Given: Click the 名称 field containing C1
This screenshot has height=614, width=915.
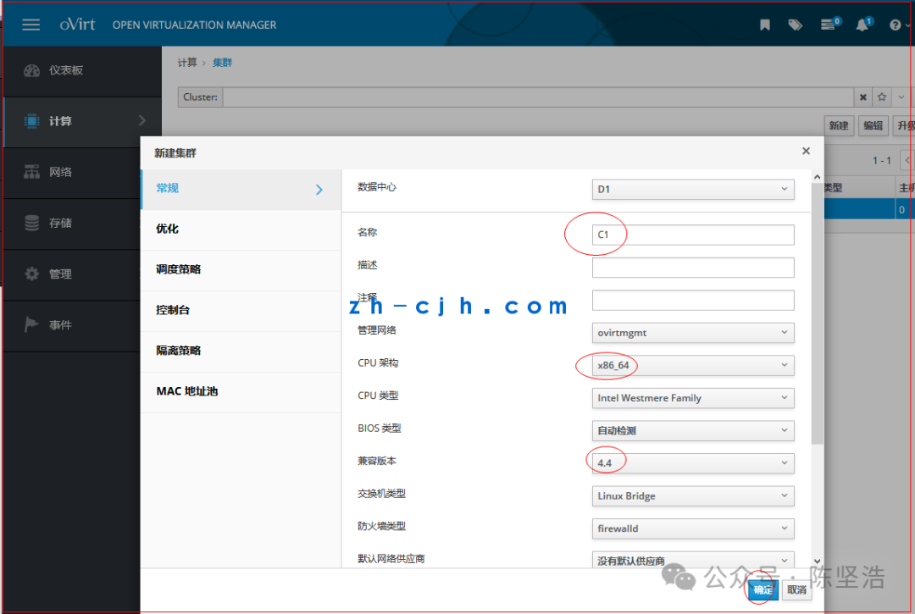Looking at the screenshot, I should (693, 235).
